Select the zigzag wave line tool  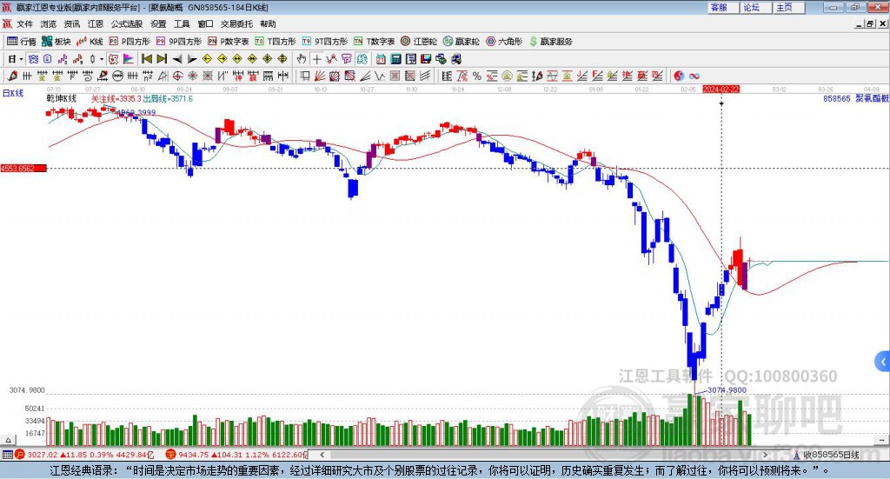pos(381,76)
